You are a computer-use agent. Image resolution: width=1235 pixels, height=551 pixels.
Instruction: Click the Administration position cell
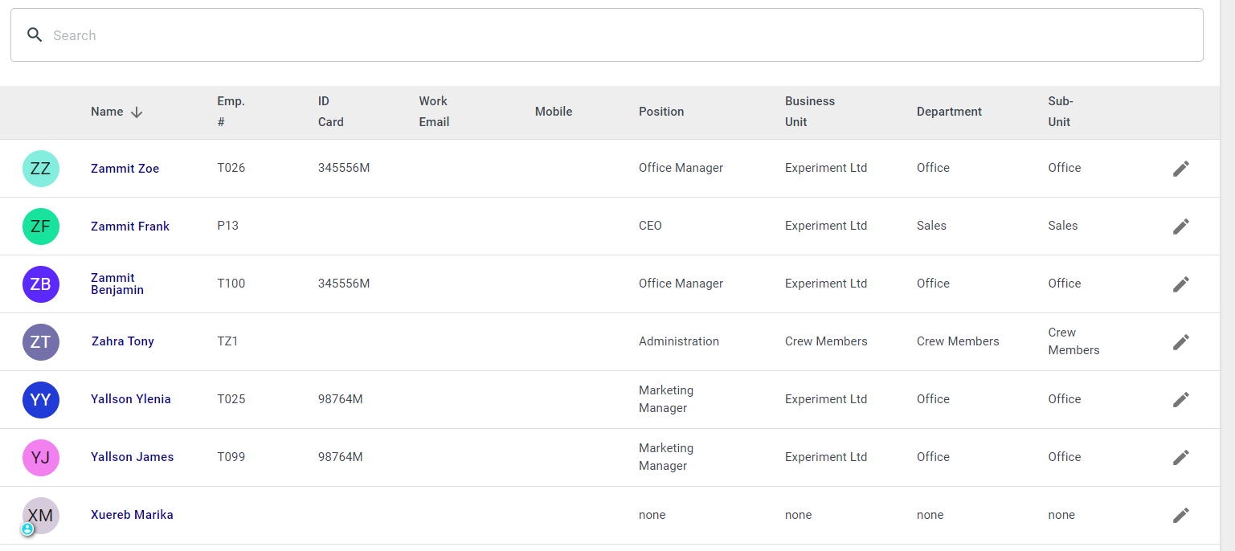[x=679, y=341]
